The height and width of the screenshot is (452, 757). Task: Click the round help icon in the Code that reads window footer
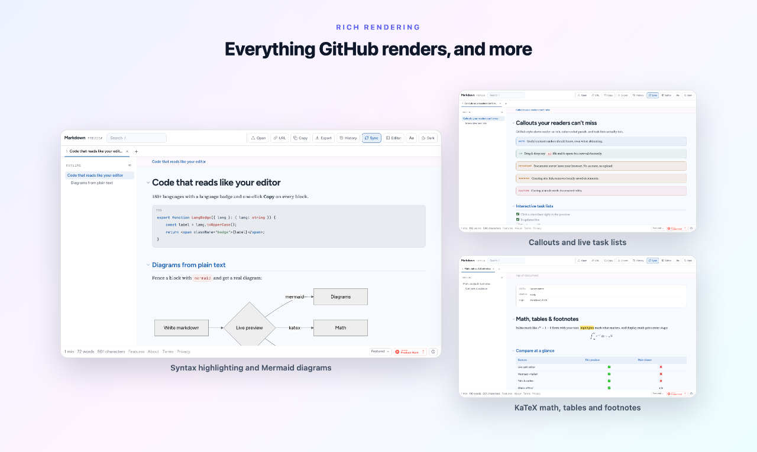pos(433,352)
